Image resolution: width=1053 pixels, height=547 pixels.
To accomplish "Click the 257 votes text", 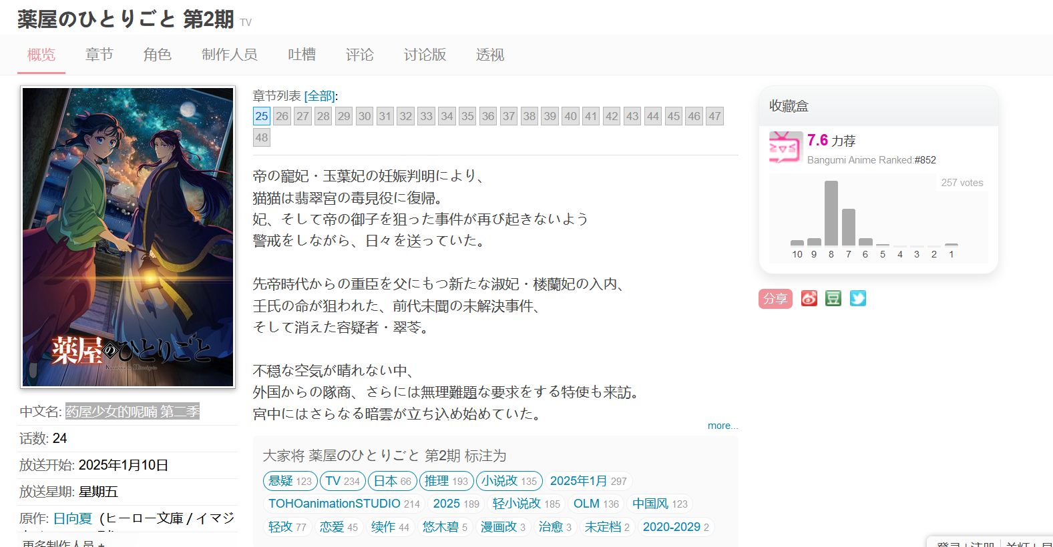I will 962,183.
